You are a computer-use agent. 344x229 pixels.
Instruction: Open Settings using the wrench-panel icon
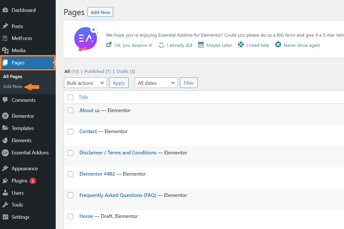click(x=6, y=217)
